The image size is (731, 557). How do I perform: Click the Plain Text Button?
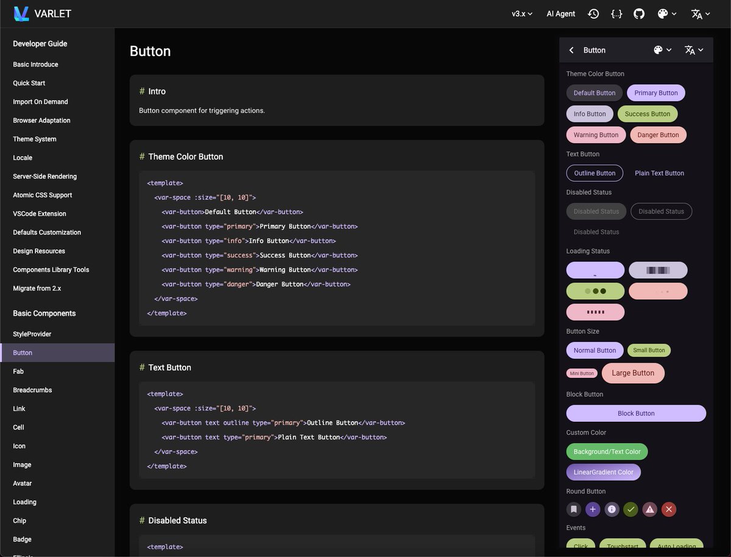pos(660,173)
